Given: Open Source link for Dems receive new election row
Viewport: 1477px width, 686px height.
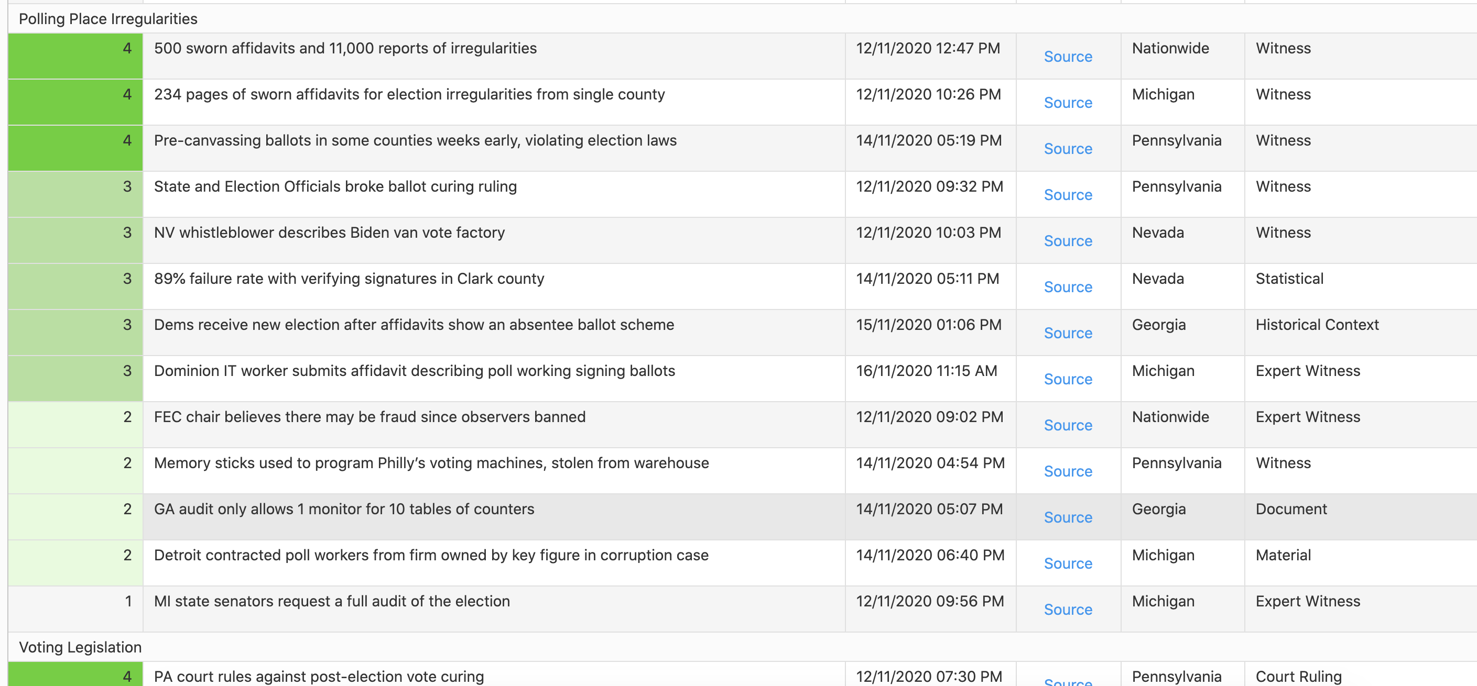Looking at the screenshot, I should (x=1068, y=333).
